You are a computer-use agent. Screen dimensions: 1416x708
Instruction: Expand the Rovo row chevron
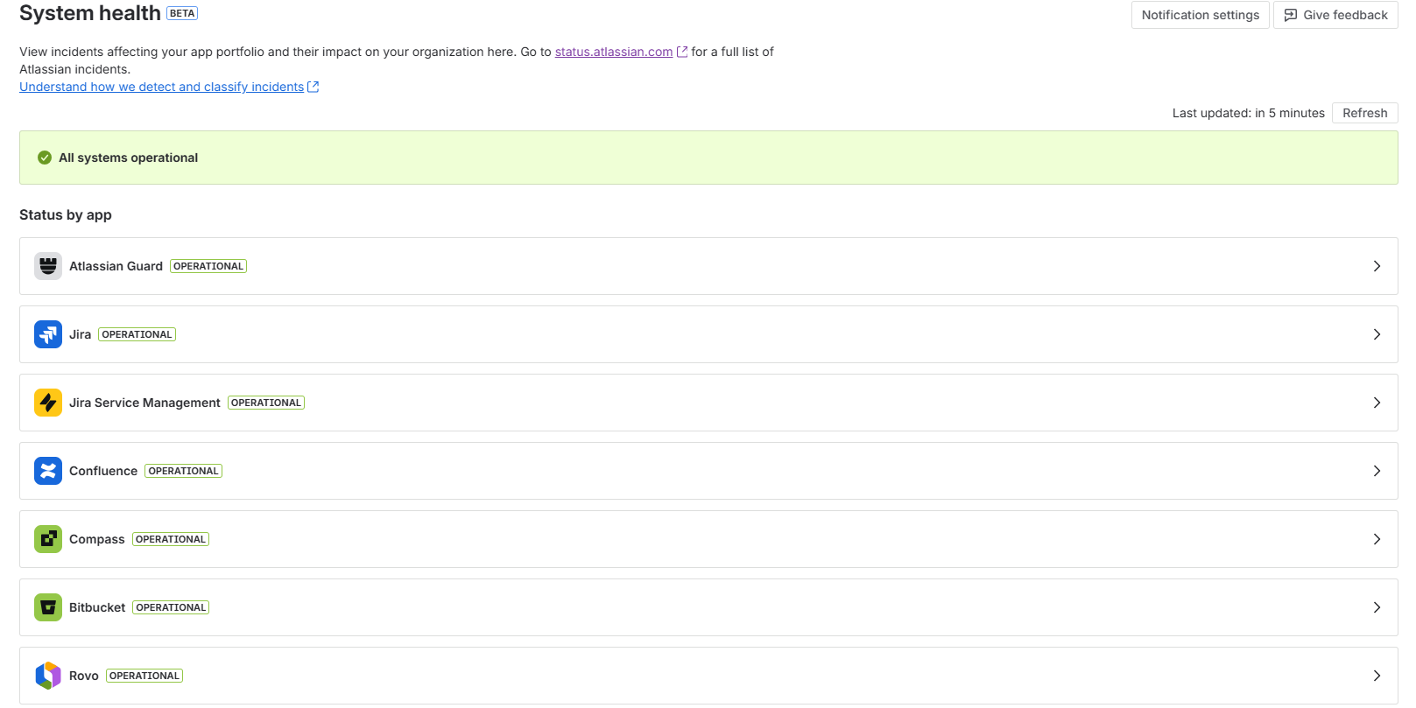[1377, 676]
